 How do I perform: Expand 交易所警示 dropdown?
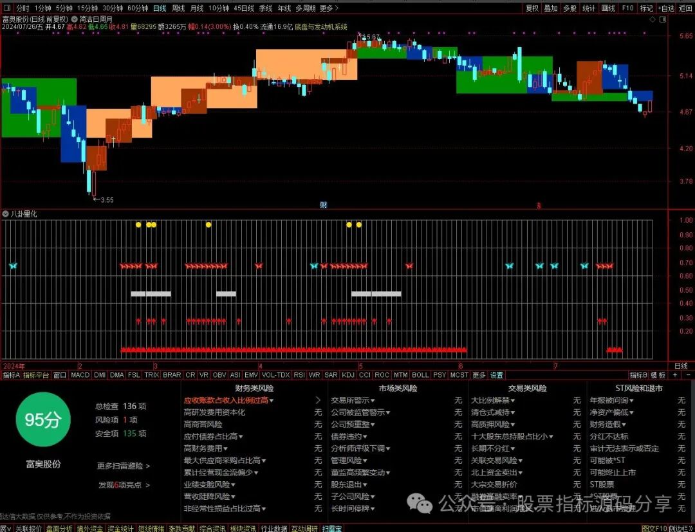353,400
